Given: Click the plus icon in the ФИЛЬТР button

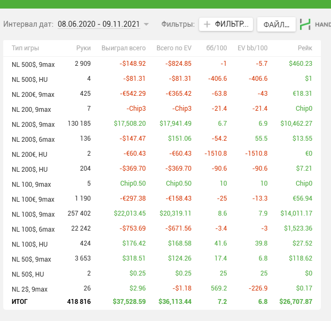Looking at the screenshot, I should (207, 24).
